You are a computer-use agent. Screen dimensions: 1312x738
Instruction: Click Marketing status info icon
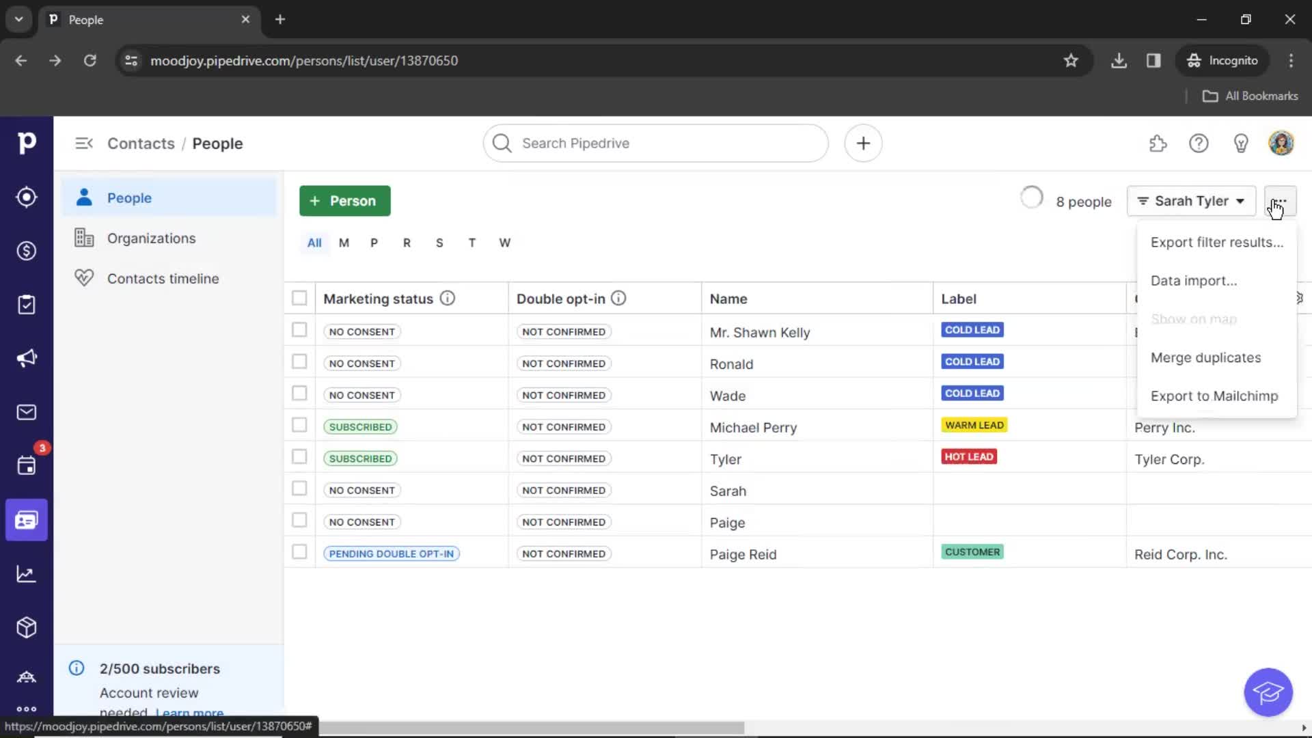(x=448, y=299)
